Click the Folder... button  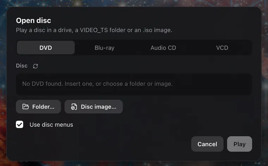(x=38, y=107)
